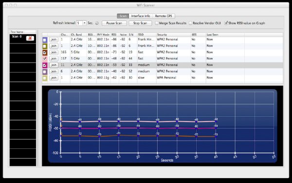The image size is (292, 183).
Task: Join the channel 165 fast network
Action: pos(54,52)
